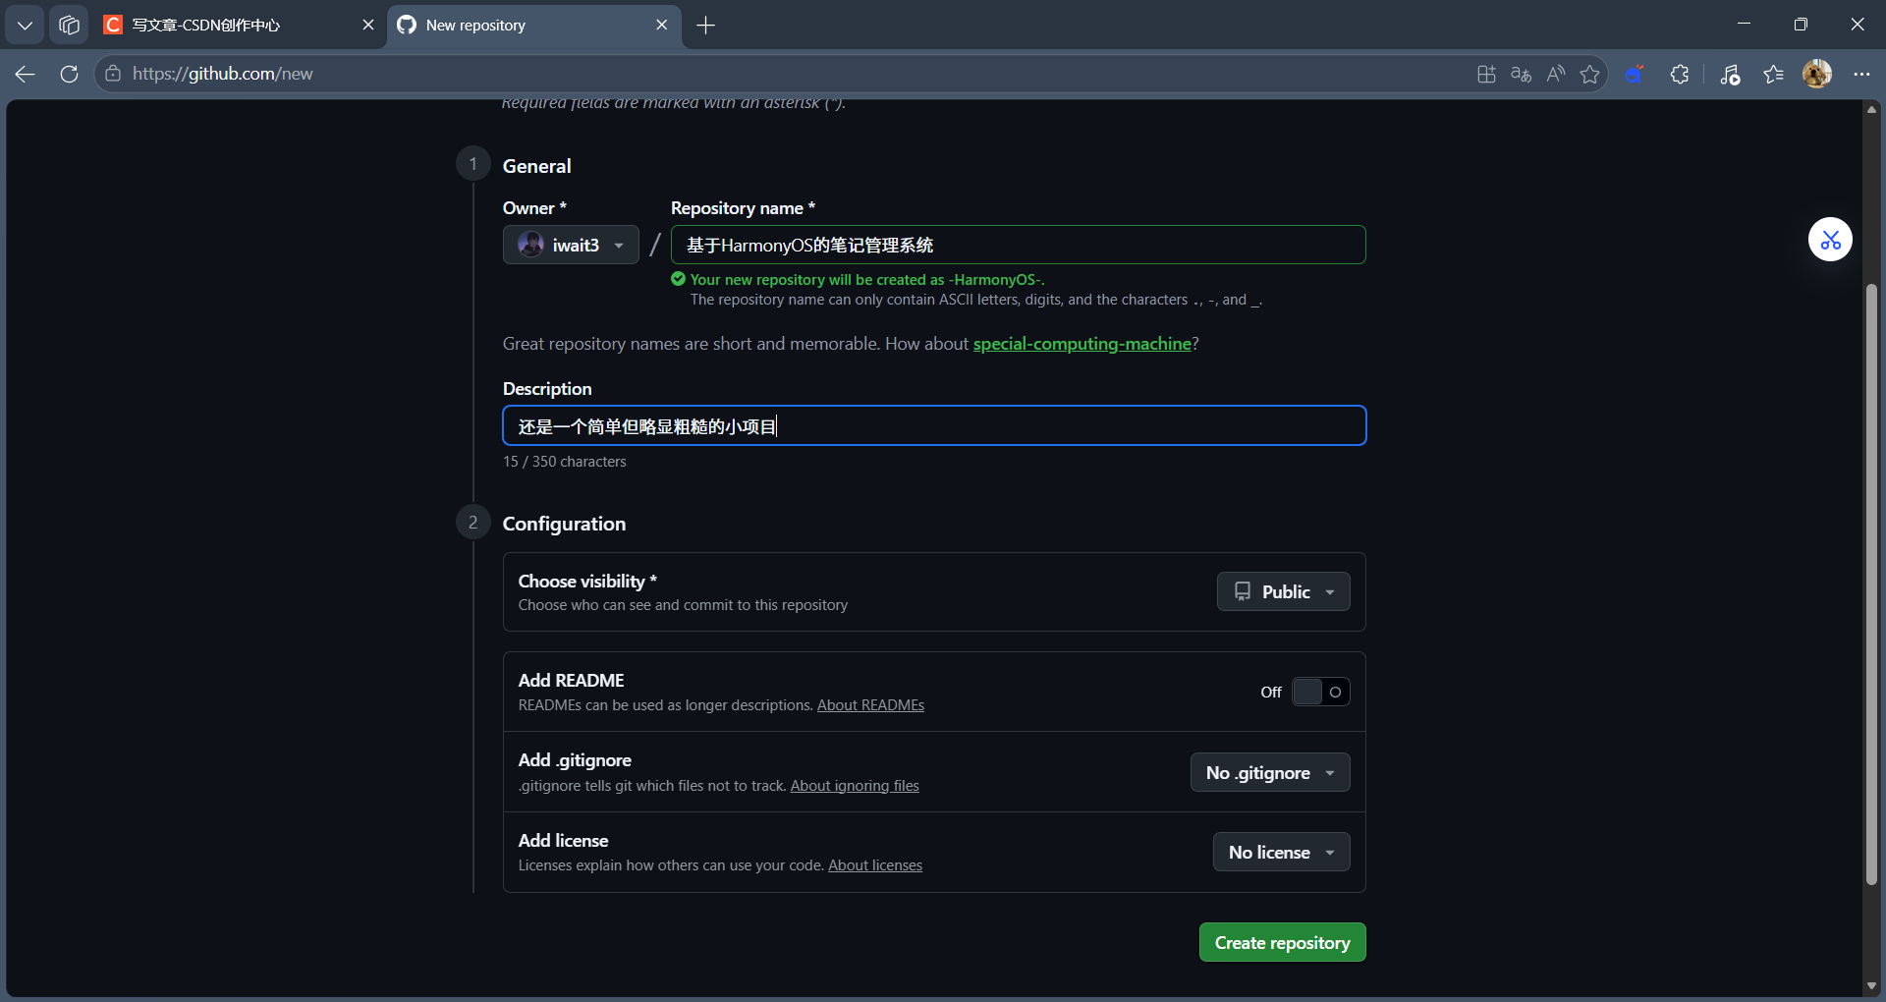Click the floating scissors screenshot button

coord(1831,240)
